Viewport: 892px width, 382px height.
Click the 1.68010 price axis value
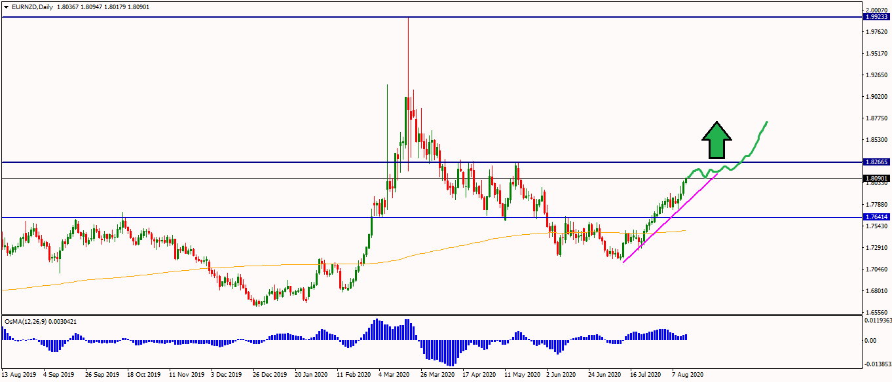[x=876, y=291]
